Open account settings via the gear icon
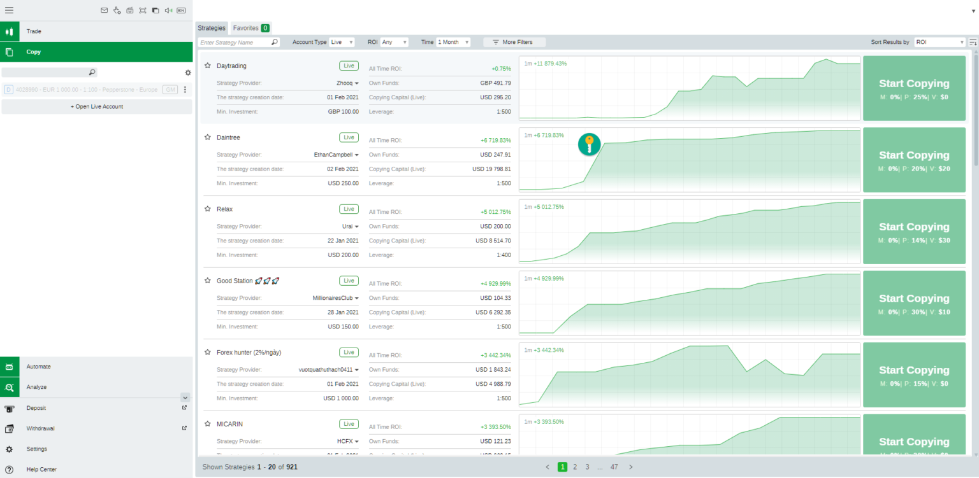 187,73
